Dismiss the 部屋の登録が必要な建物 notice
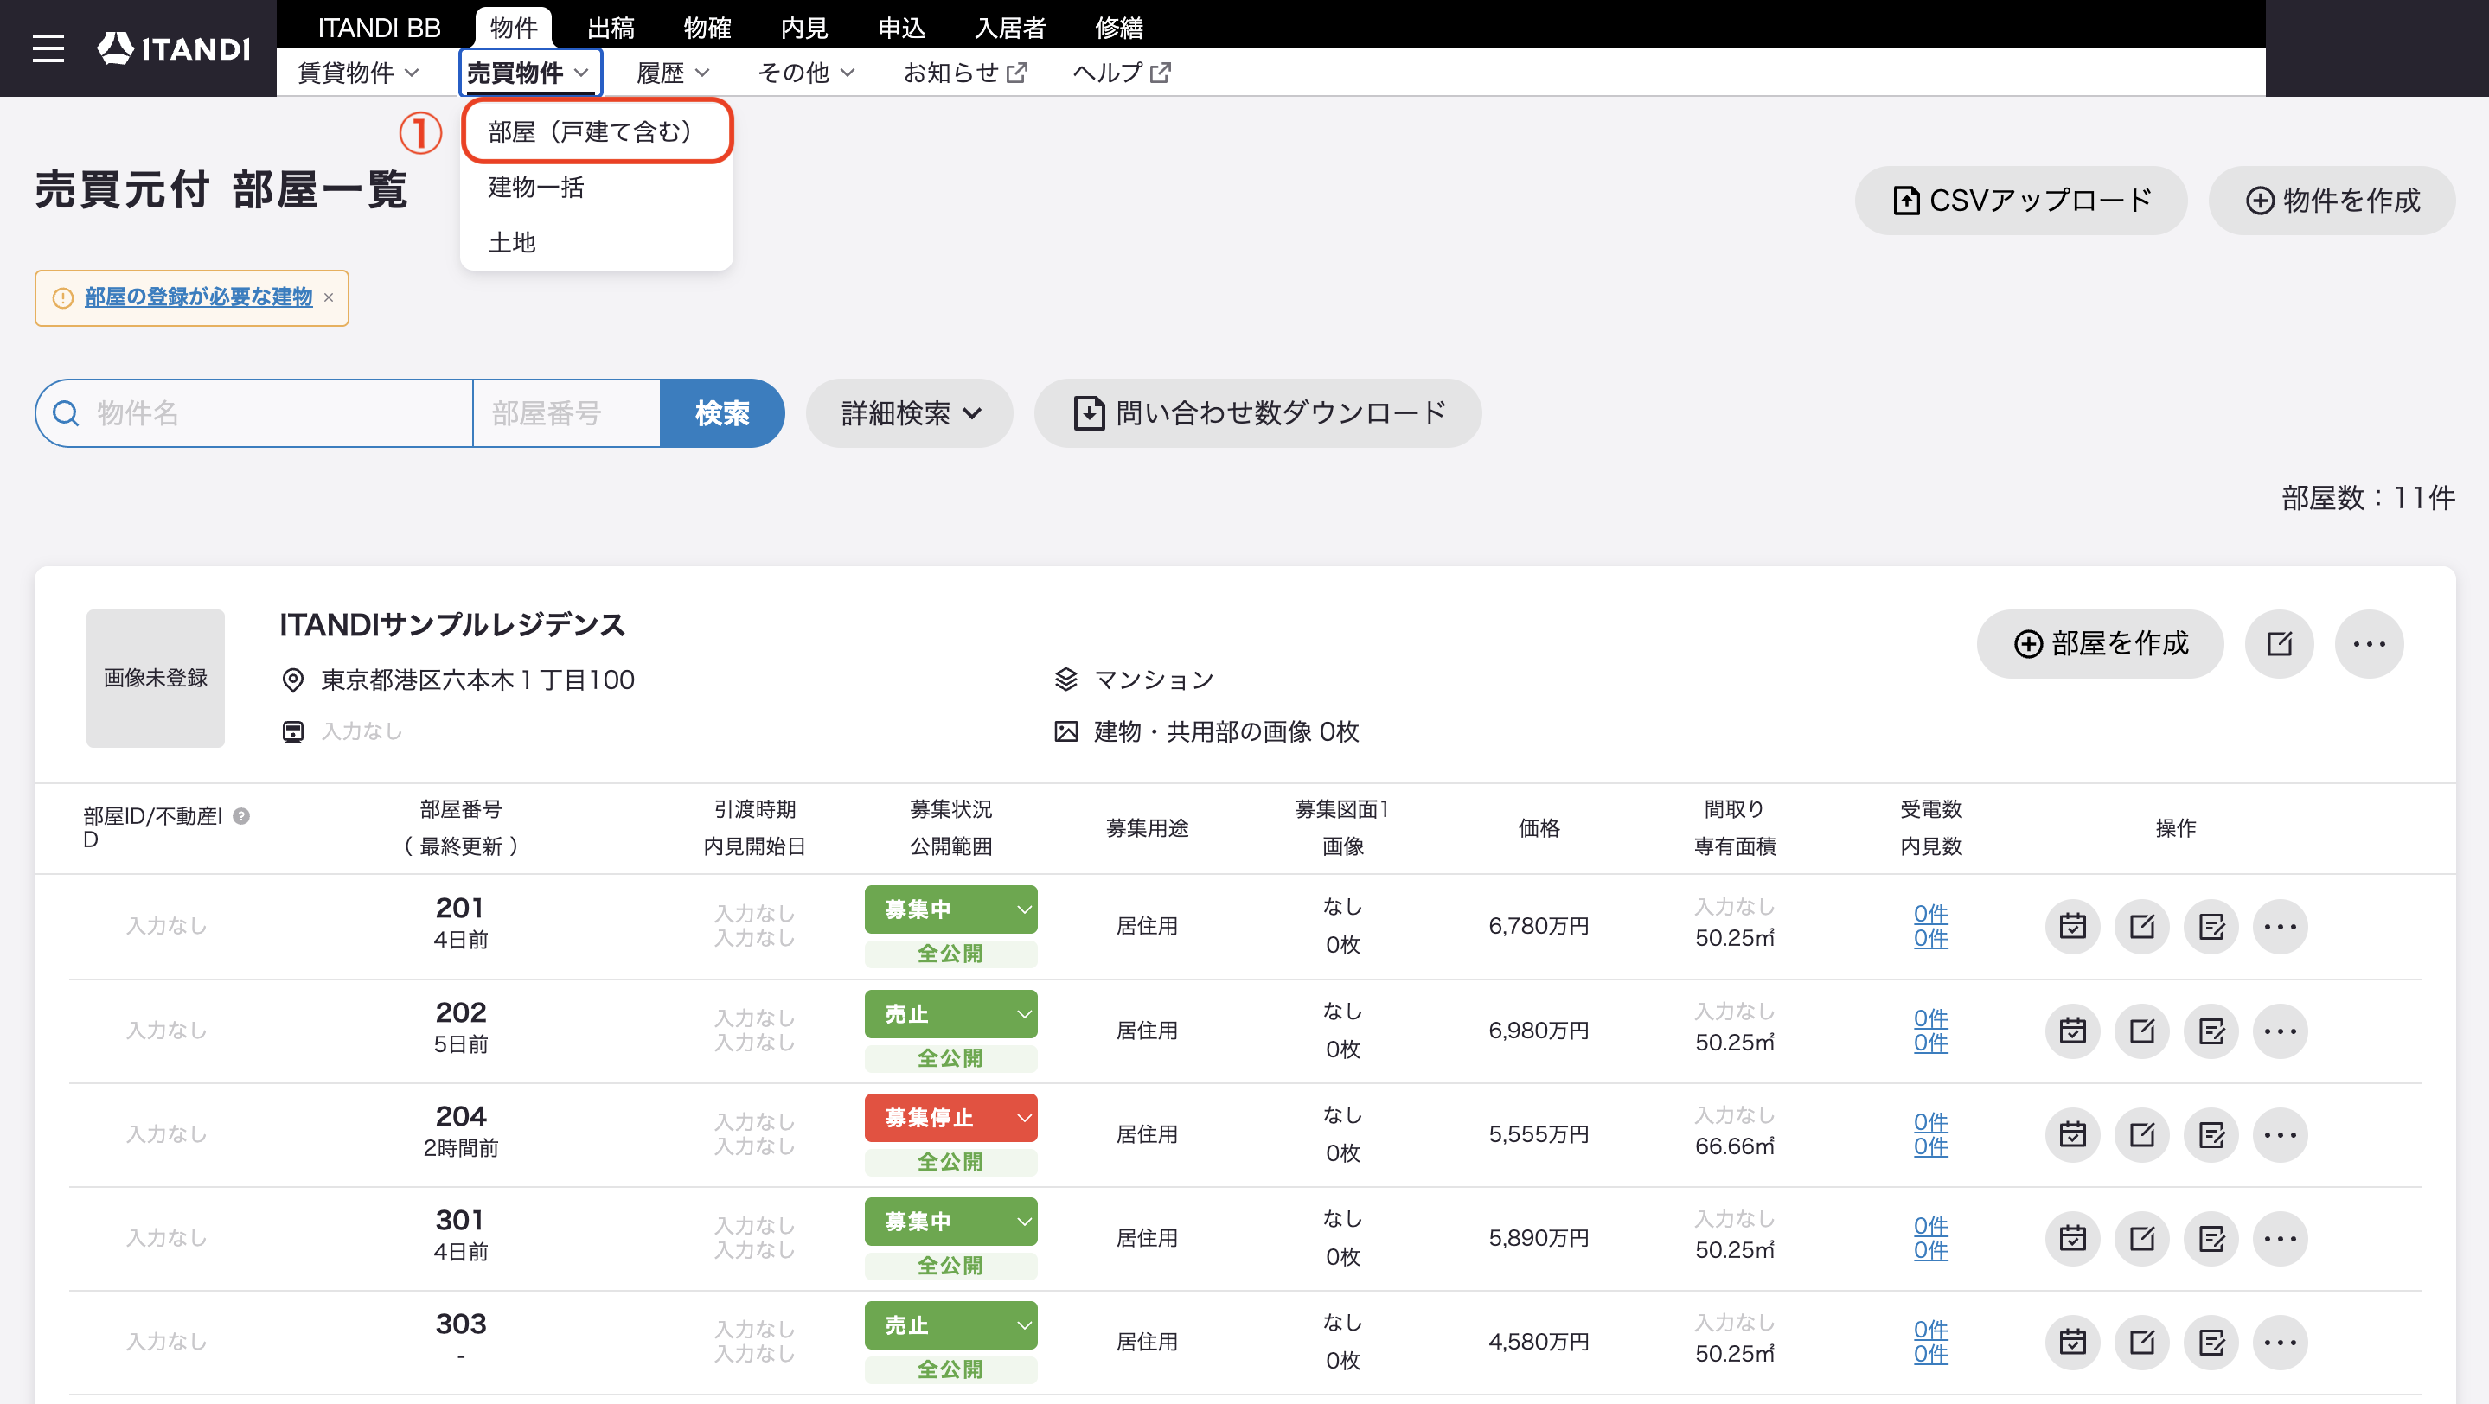The image size is (2489, 1404). point(329,297)
